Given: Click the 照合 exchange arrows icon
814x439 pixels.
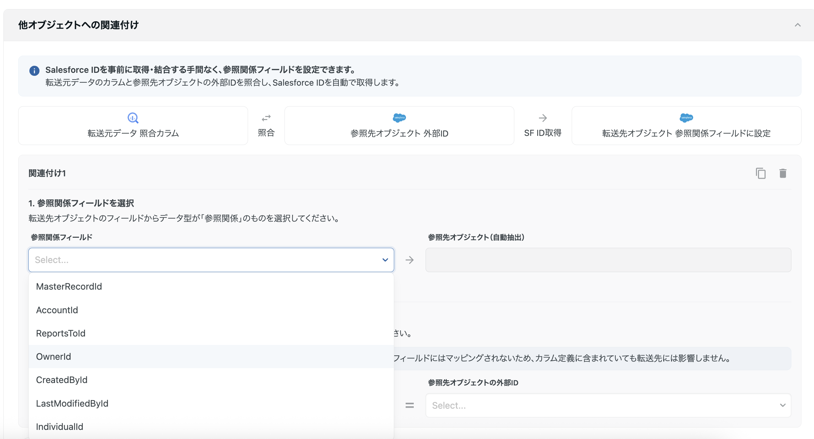Looking at the screenshot, I should coord(266,118).
